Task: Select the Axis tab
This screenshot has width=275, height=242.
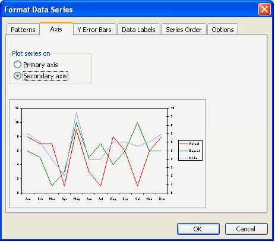Action: [x=56, y=29]
